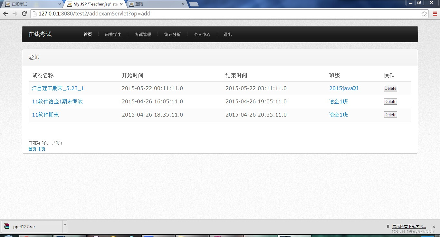
Task: Click the 试卷名称 column header
Action: (43, 75)
